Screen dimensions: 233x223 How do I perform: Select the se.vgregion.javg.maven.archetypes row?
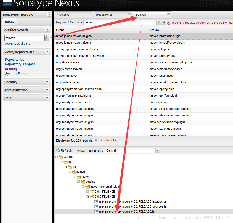coord(143,56)
